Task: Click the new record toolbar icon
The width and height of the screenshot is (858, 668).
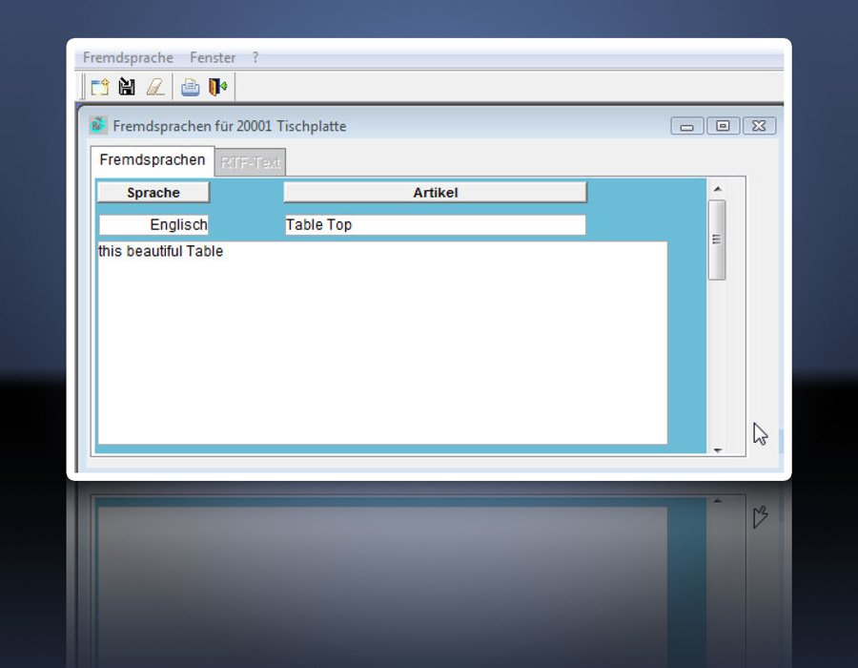Action: click(100, 87)
